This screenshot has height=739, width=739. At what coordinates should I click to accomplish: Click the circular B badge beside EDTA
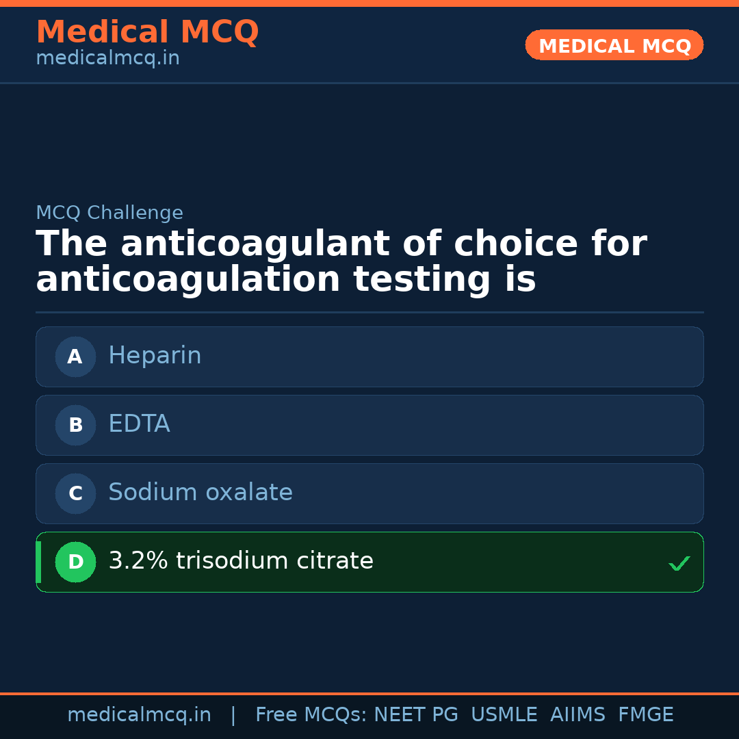[75, 425]
